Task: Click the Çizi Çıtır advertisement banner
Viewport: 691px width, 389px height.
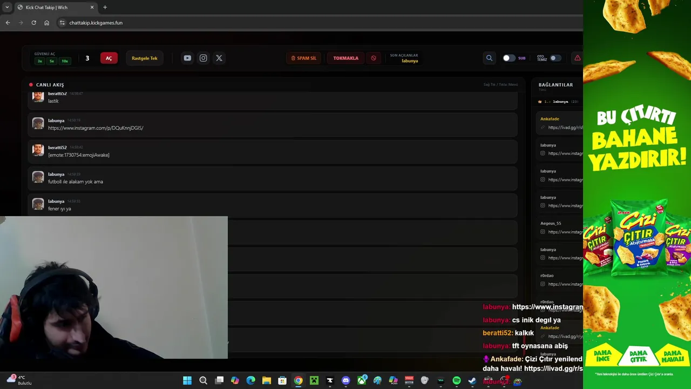Action: tap(637, 194)
